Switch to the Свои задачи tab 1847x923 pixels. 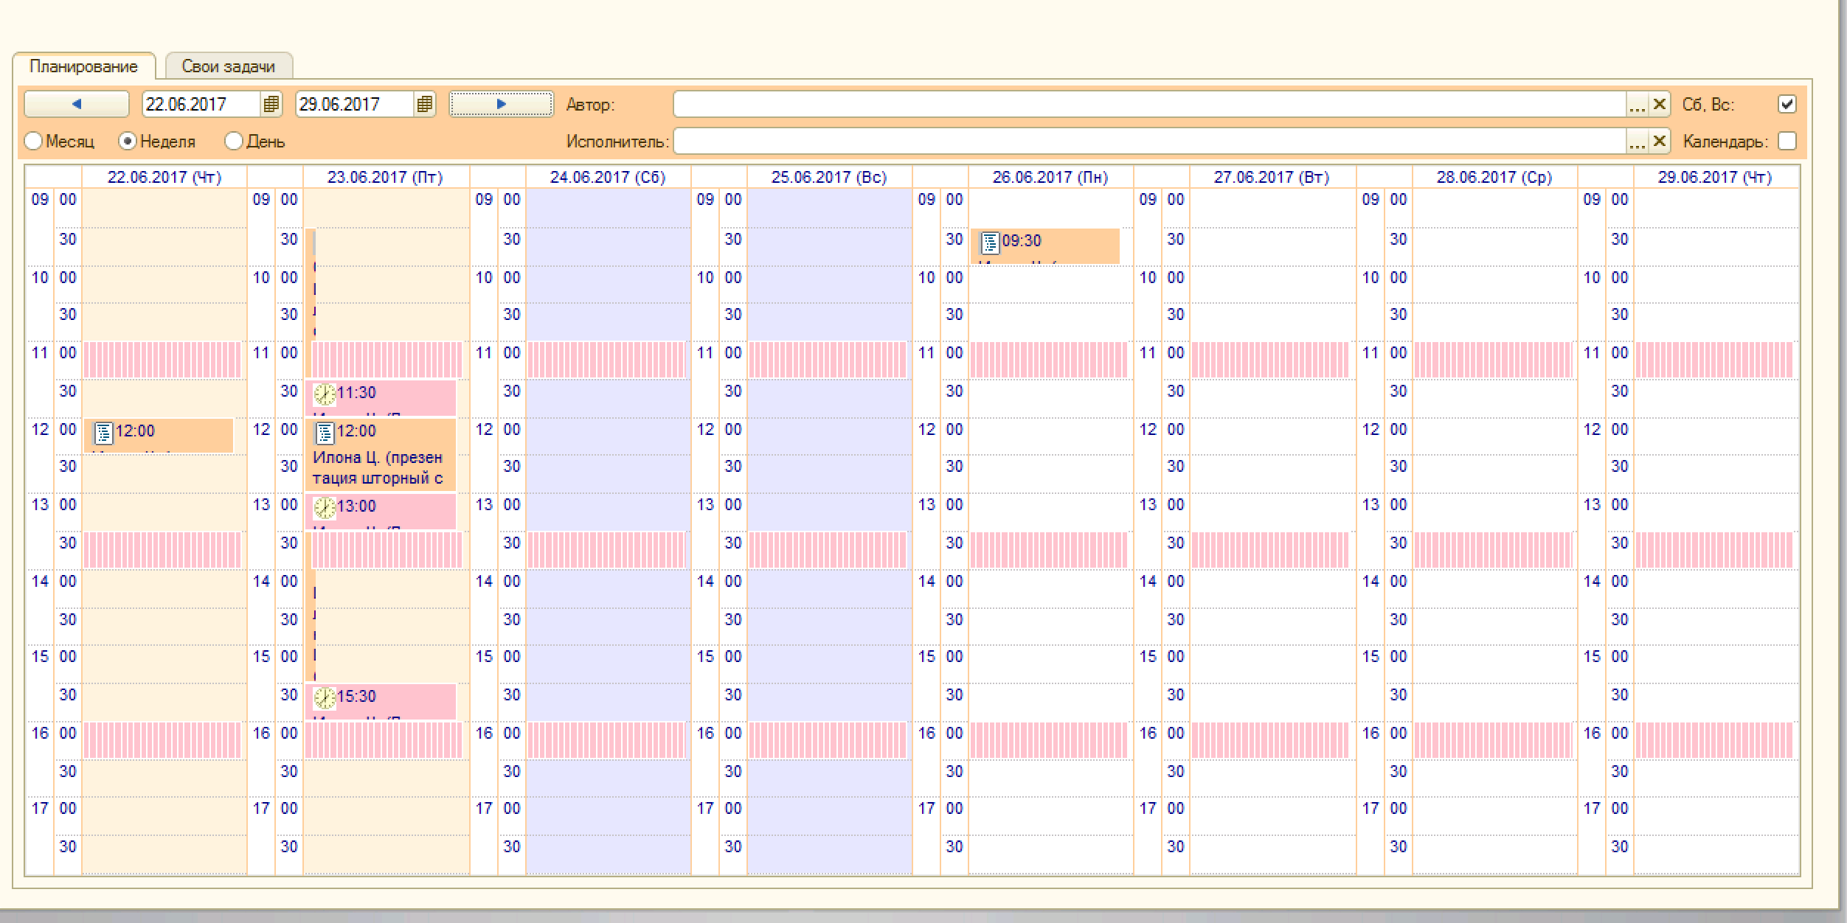229,66
